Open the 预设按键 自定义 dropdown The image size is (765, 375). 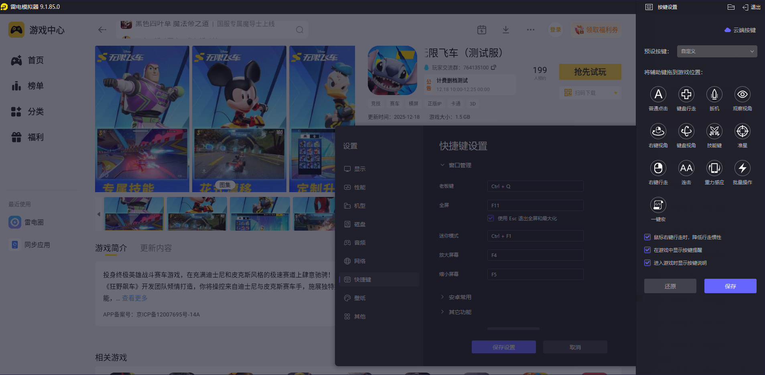pyautogui.click(x=716, y=51)
